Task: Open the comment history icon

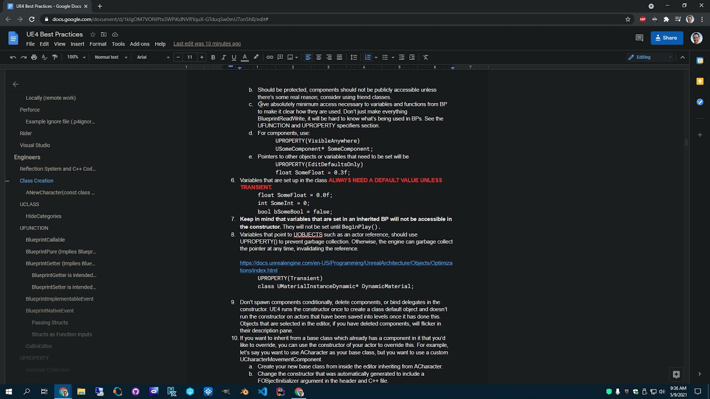Action: [x=639, y=38]
